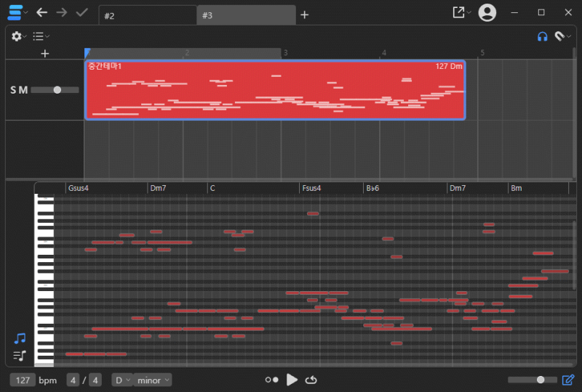The image size is (582, 392).
Task: Start playback with the play button
Action: pos(292,380)
